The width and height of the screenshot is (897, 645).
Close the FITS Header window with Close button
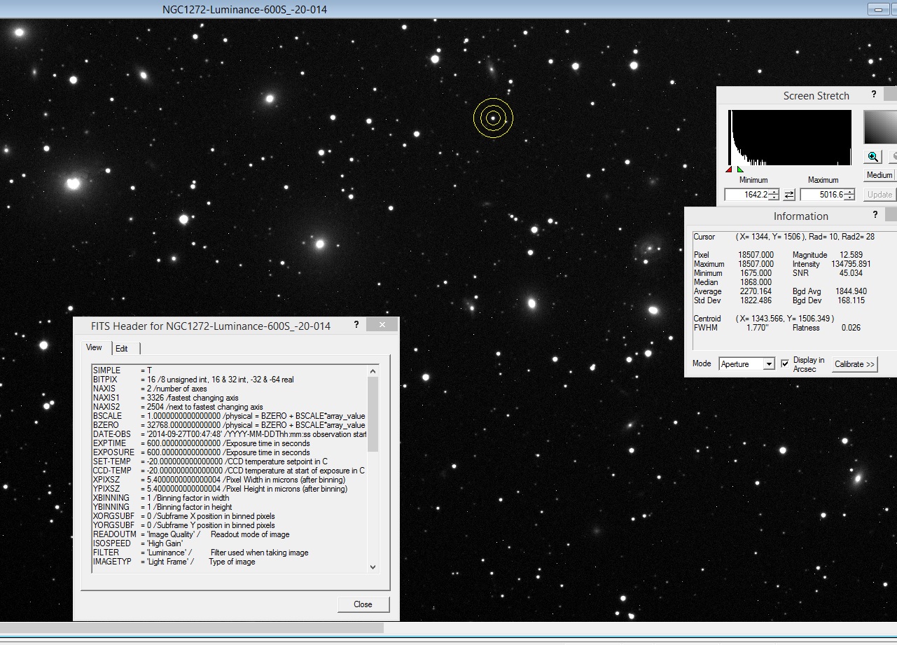(363, 604)
